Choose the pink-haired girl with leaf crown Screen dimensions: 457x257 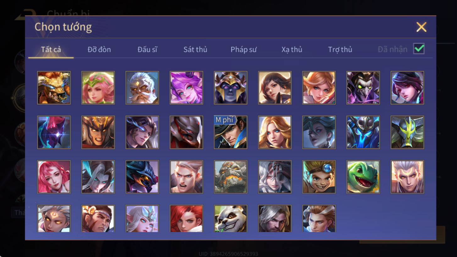point(98,87)
